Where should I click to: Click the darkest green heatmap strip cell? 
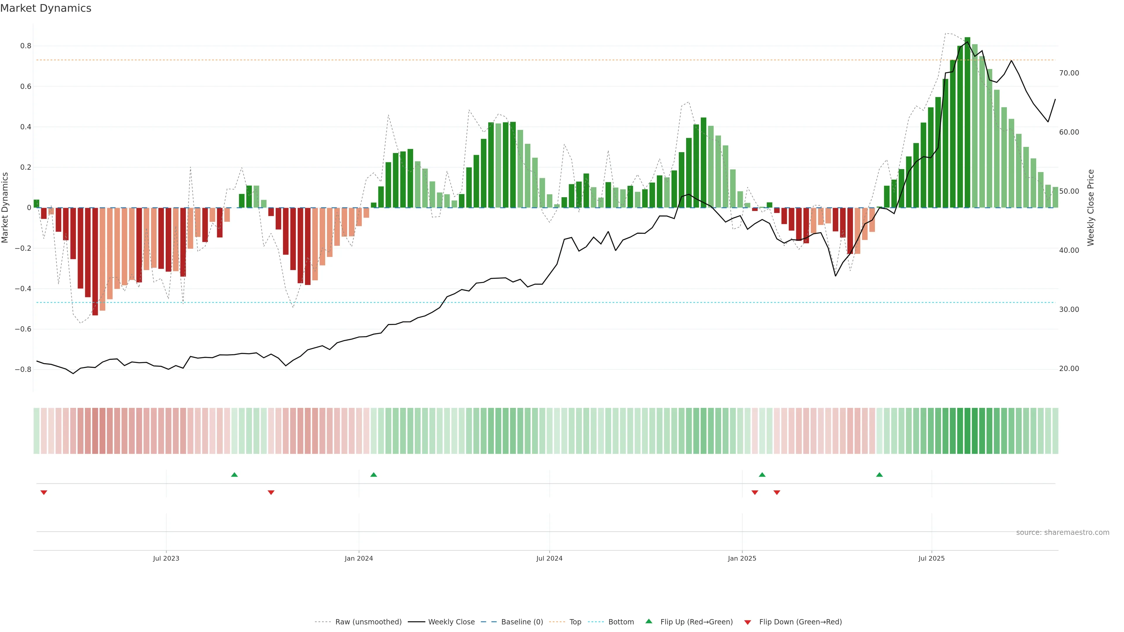tap(967, 430)
